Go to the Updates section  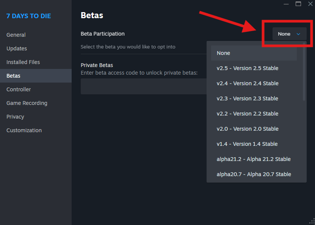click(x=36, y=48)
